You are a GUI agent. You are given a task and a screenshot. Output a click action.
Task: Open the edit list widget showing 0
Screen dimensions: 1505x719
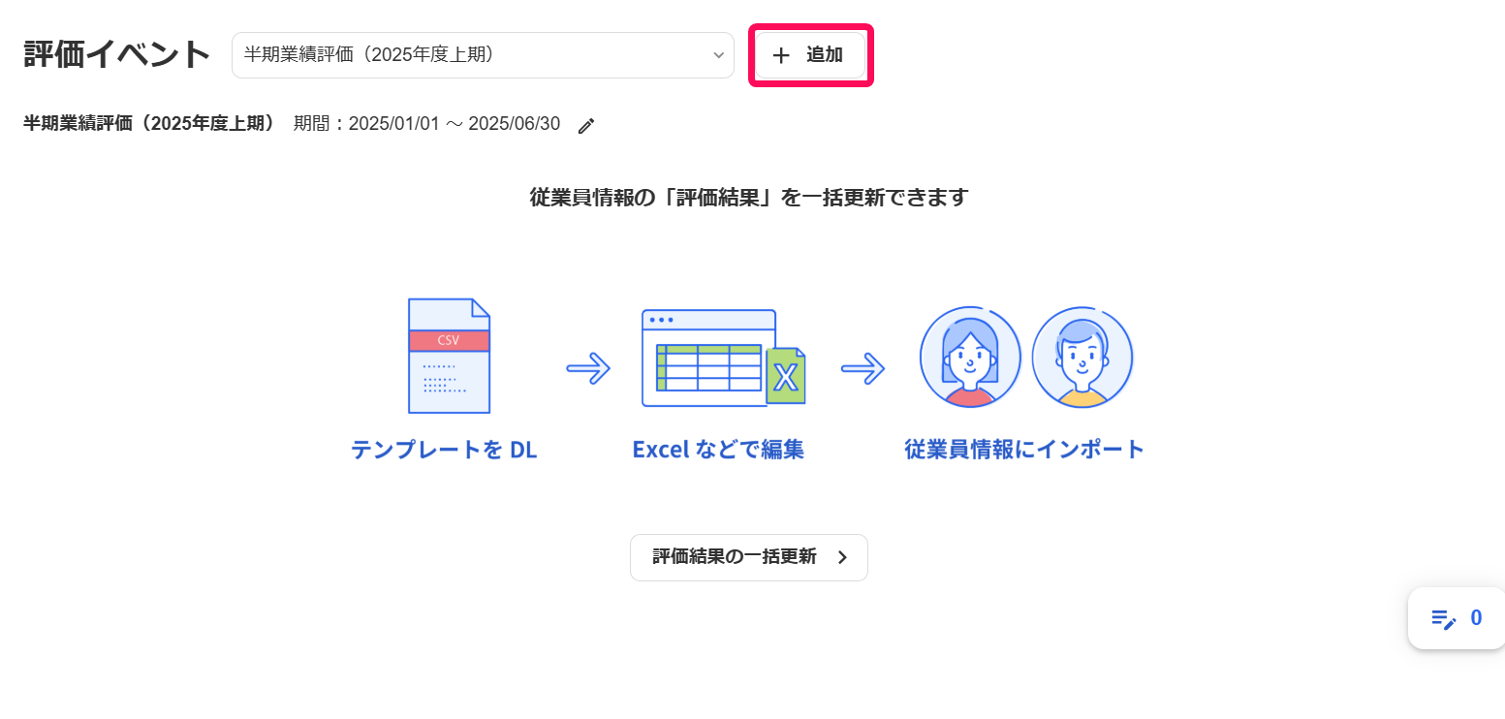click(1457, 618)
